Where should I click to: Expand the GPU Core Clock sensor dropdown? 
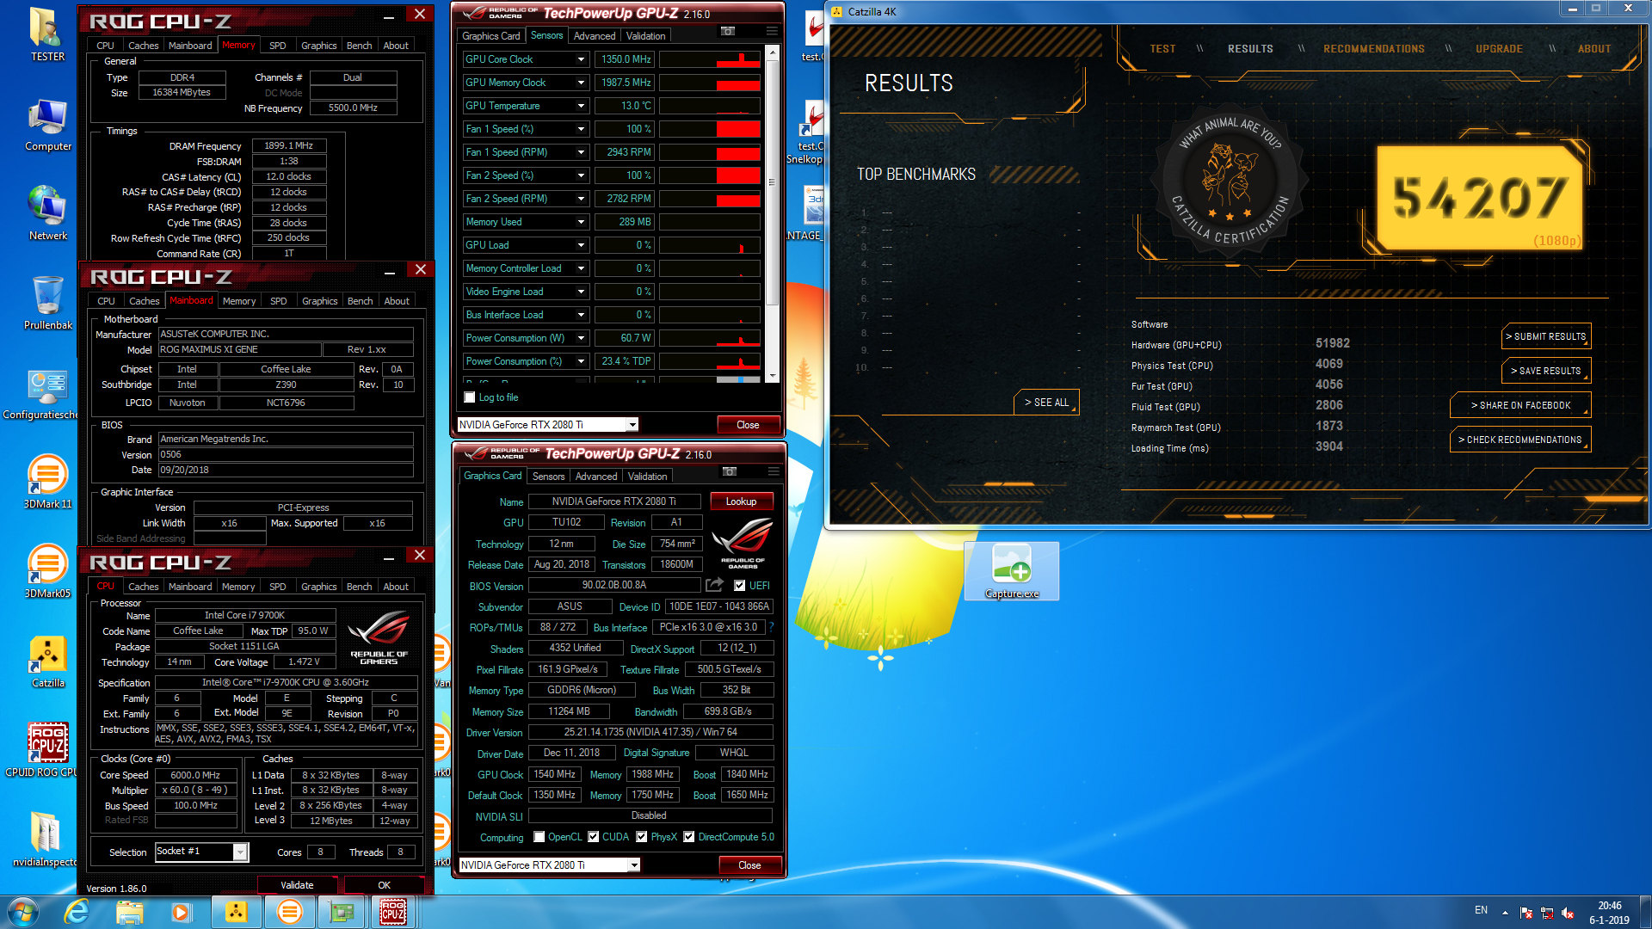581,59
